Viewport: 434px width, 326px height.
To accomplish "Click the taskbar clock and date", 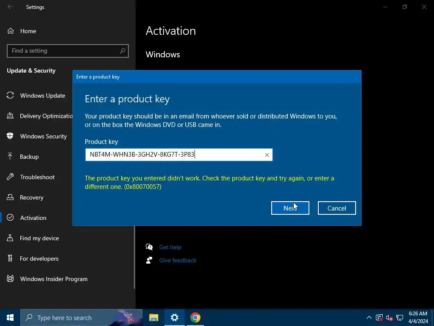I will pos(418,318).
